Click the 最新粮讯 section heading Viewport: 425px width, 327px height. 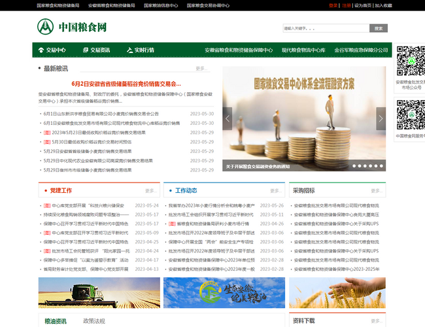pyautogui.click(x=56, y=69)
